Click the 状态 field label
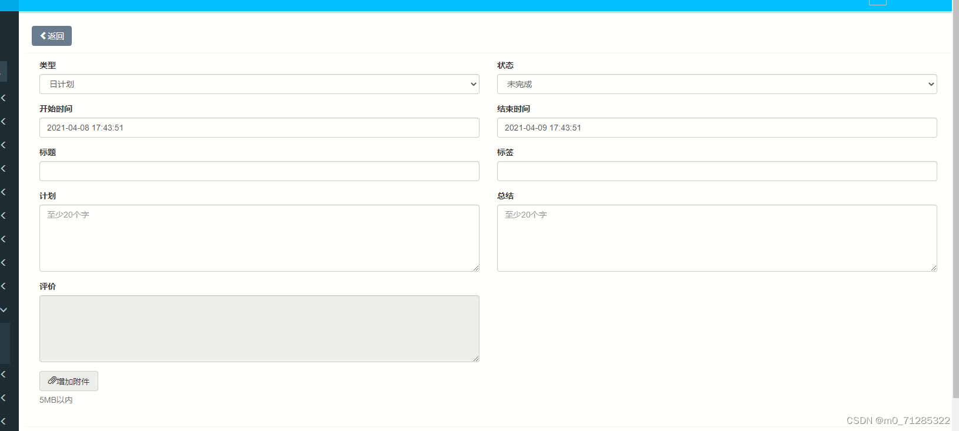This screenshot has height=431, width=959. [x=505, y=65]
